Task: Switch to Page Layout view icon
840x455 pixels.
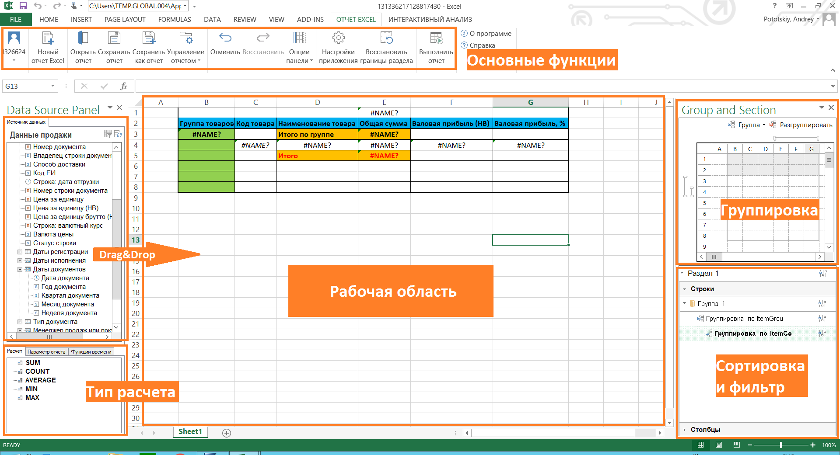Action: [719, 445]
